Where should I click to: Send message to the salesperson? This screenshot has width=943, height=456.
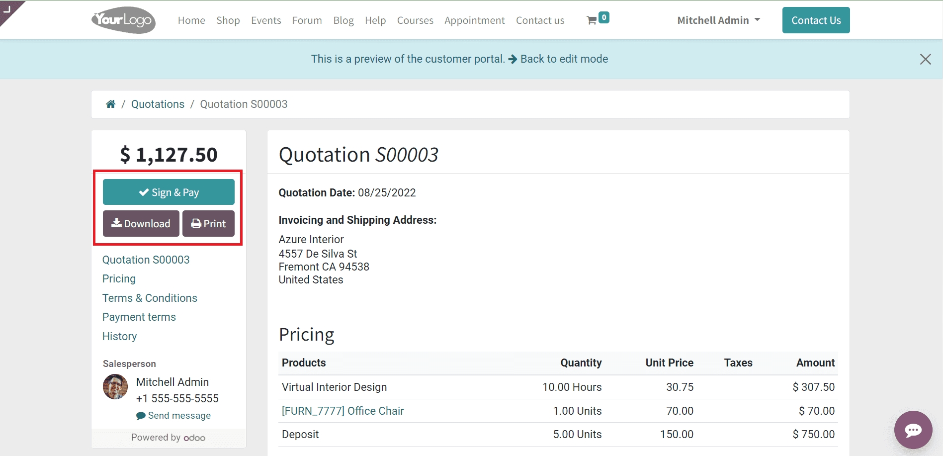[179, 415]
